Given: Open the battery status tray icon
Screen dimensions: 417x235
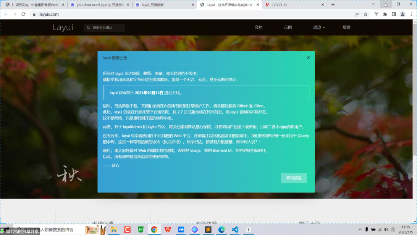Looking at the screenshot, I should click(x=373, y=230).
